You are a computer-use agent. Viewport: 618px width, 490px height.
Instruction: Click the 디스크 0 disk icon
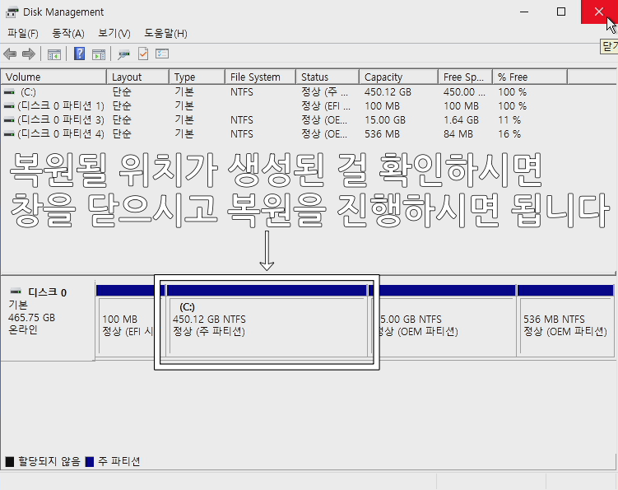(x=16, y=292)
